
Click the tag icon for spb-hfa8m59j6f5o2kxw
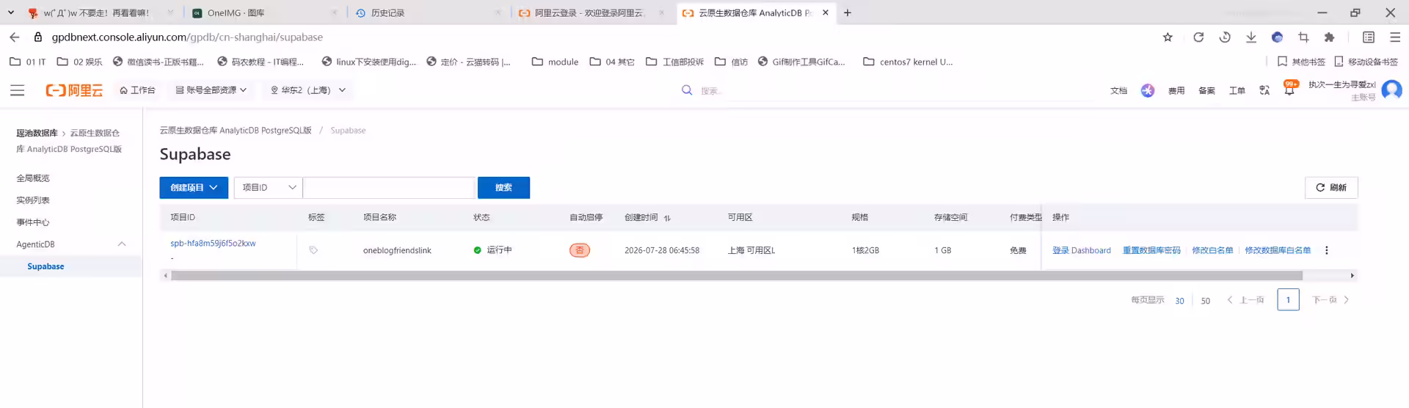313,250
